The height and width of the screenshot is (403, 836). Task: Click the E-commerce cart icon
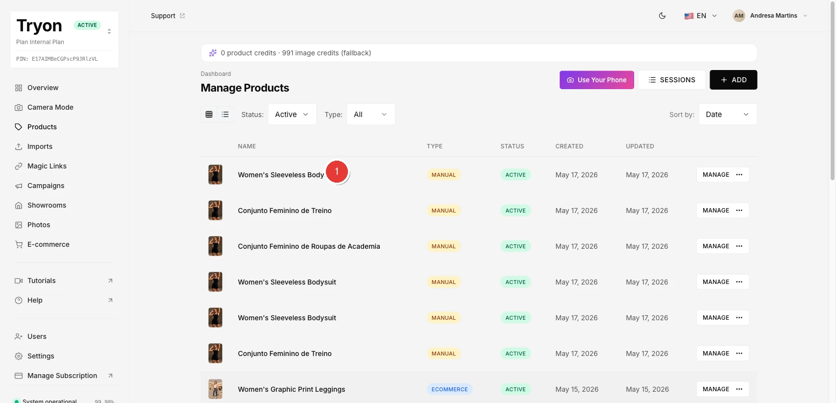19,244
